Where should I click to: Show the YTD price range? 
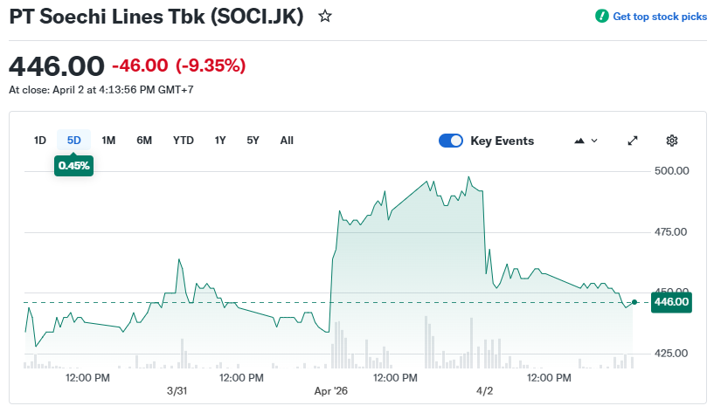point(184,141)
